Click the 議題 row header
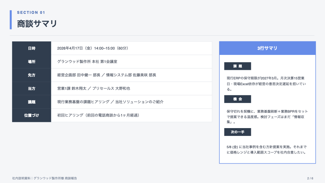325x183 pixels. pyautogui.click(x=31, y=102)
